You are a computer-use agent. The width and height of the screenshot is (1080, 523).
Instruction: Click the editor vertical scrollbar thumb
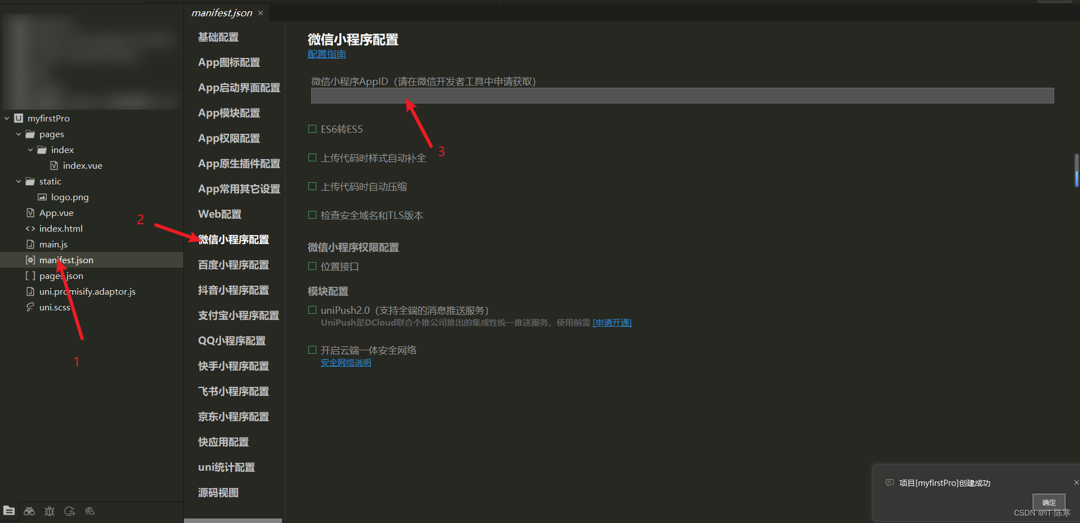point(1077,170)
